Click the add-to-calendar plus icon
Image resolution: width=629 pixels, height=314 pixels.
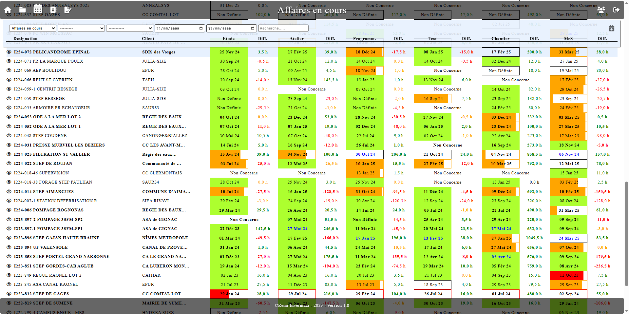(611, 29)
